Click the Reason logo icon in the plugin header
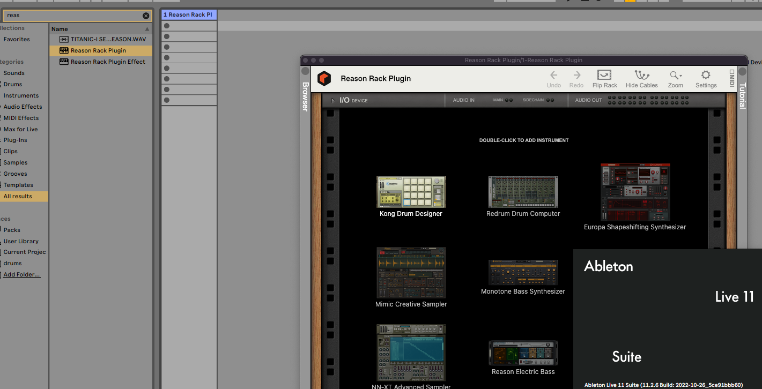The width and height of the screenshot is (762, 389). point(324,79)
